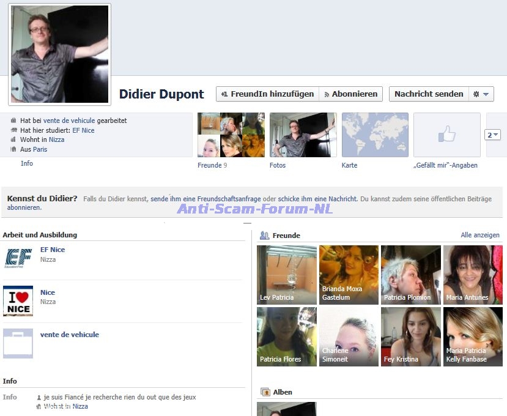507x416 pixels.
Task: Open friend Maria Antunes' profile thumbnail
Action: tap(472, 275)
